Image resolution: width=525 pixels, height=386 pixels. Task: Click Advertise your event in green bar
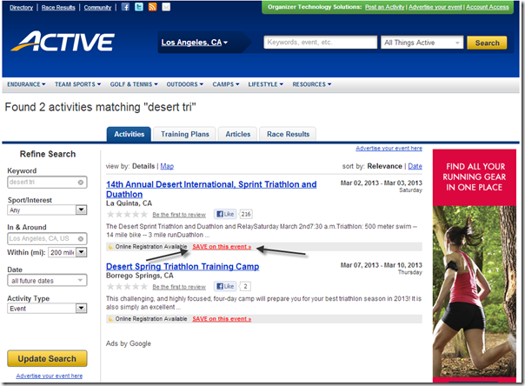(435, 7)
